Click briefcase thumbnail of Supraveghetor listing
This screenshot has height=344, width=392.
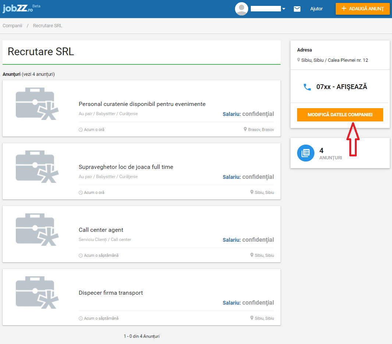coord(37,167)
